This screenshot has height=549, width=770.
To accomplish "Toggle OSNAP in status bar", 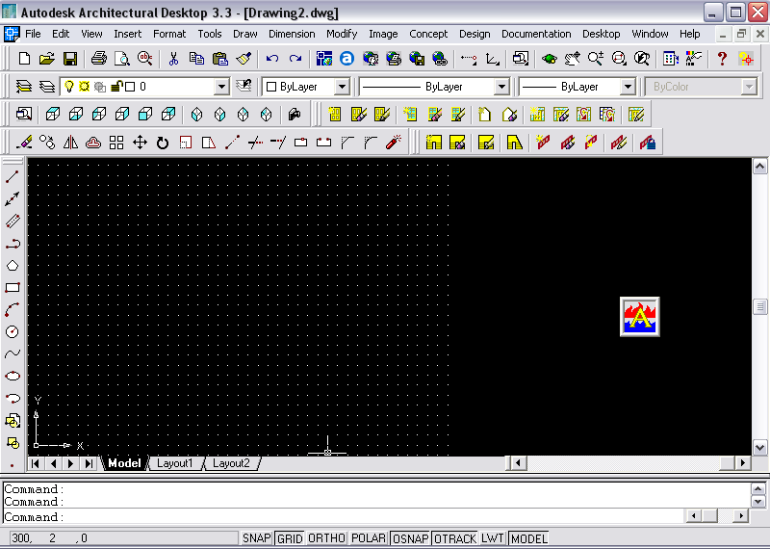I will click(411, 538).
